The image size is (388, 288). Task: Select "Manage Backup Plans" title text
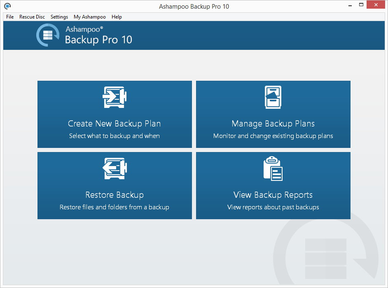[273, 124]
